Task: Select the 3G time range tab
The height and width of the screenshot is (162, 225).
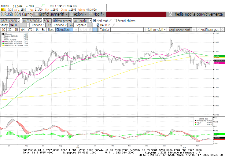Action: point(10,30)
